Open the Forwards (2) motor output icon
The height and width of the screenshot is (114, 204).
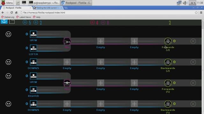[168, 41]
